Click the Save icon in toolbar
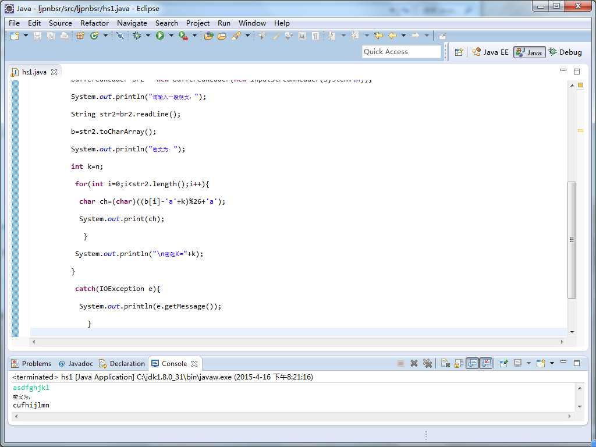Image resolution: width=596 pixels, height=447 pixels. point(37,36)
